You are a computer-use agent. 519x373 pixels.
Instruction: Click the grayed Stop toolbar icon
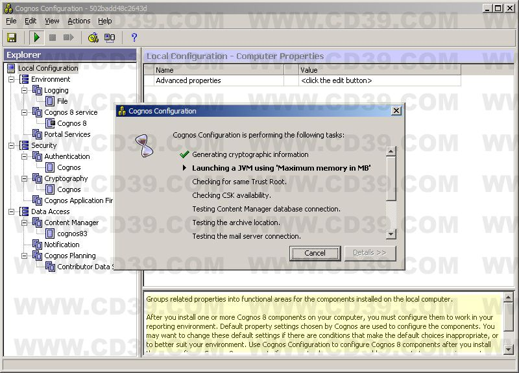coord(53,38)
